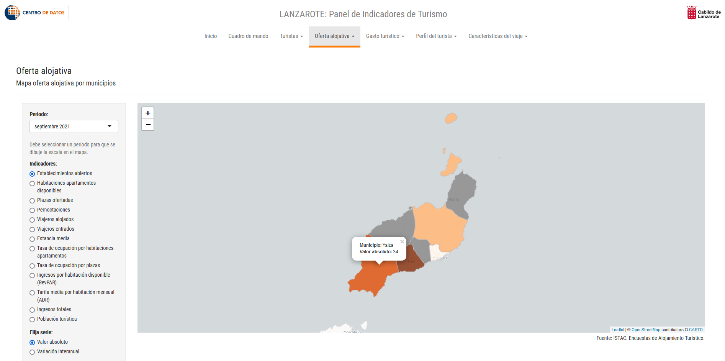Select Plazas ofertadas indicator

pyautogui.click(x=32, y=201)
